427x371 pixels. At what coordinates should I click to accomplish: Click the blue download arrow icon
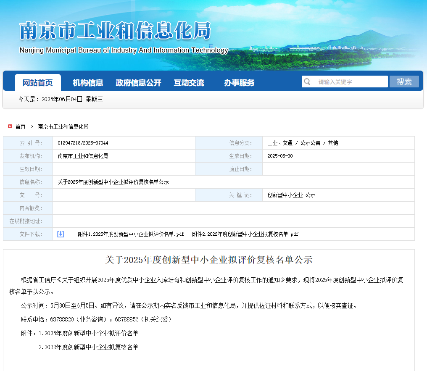click(x=61, y=234)
